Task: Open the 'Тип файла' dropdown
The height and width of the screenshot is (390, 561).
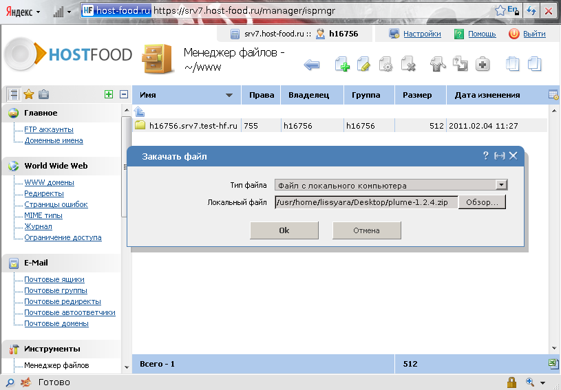Action: tap(501, 185)
